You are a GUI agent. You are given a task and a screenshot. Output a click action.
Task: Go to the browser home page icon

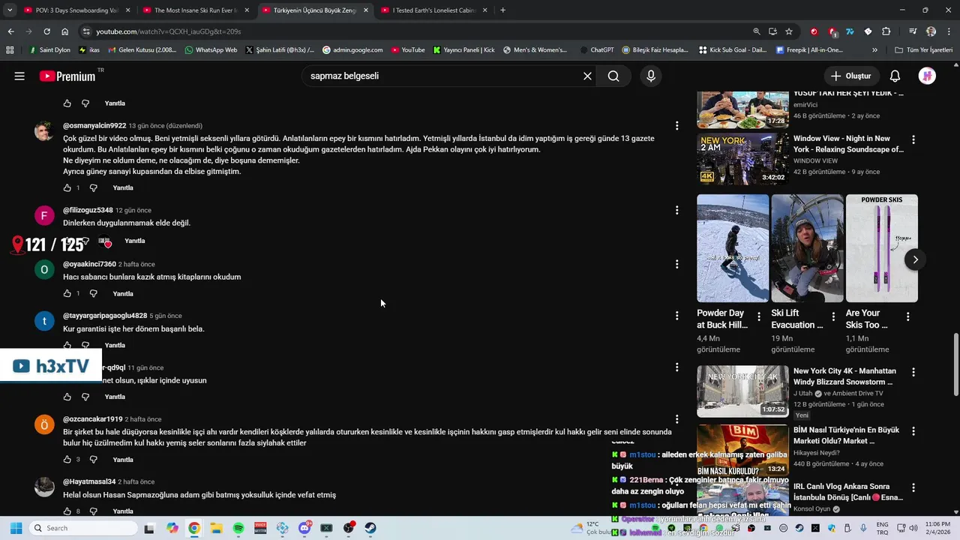pyautogui.click(x=65, y=31)
